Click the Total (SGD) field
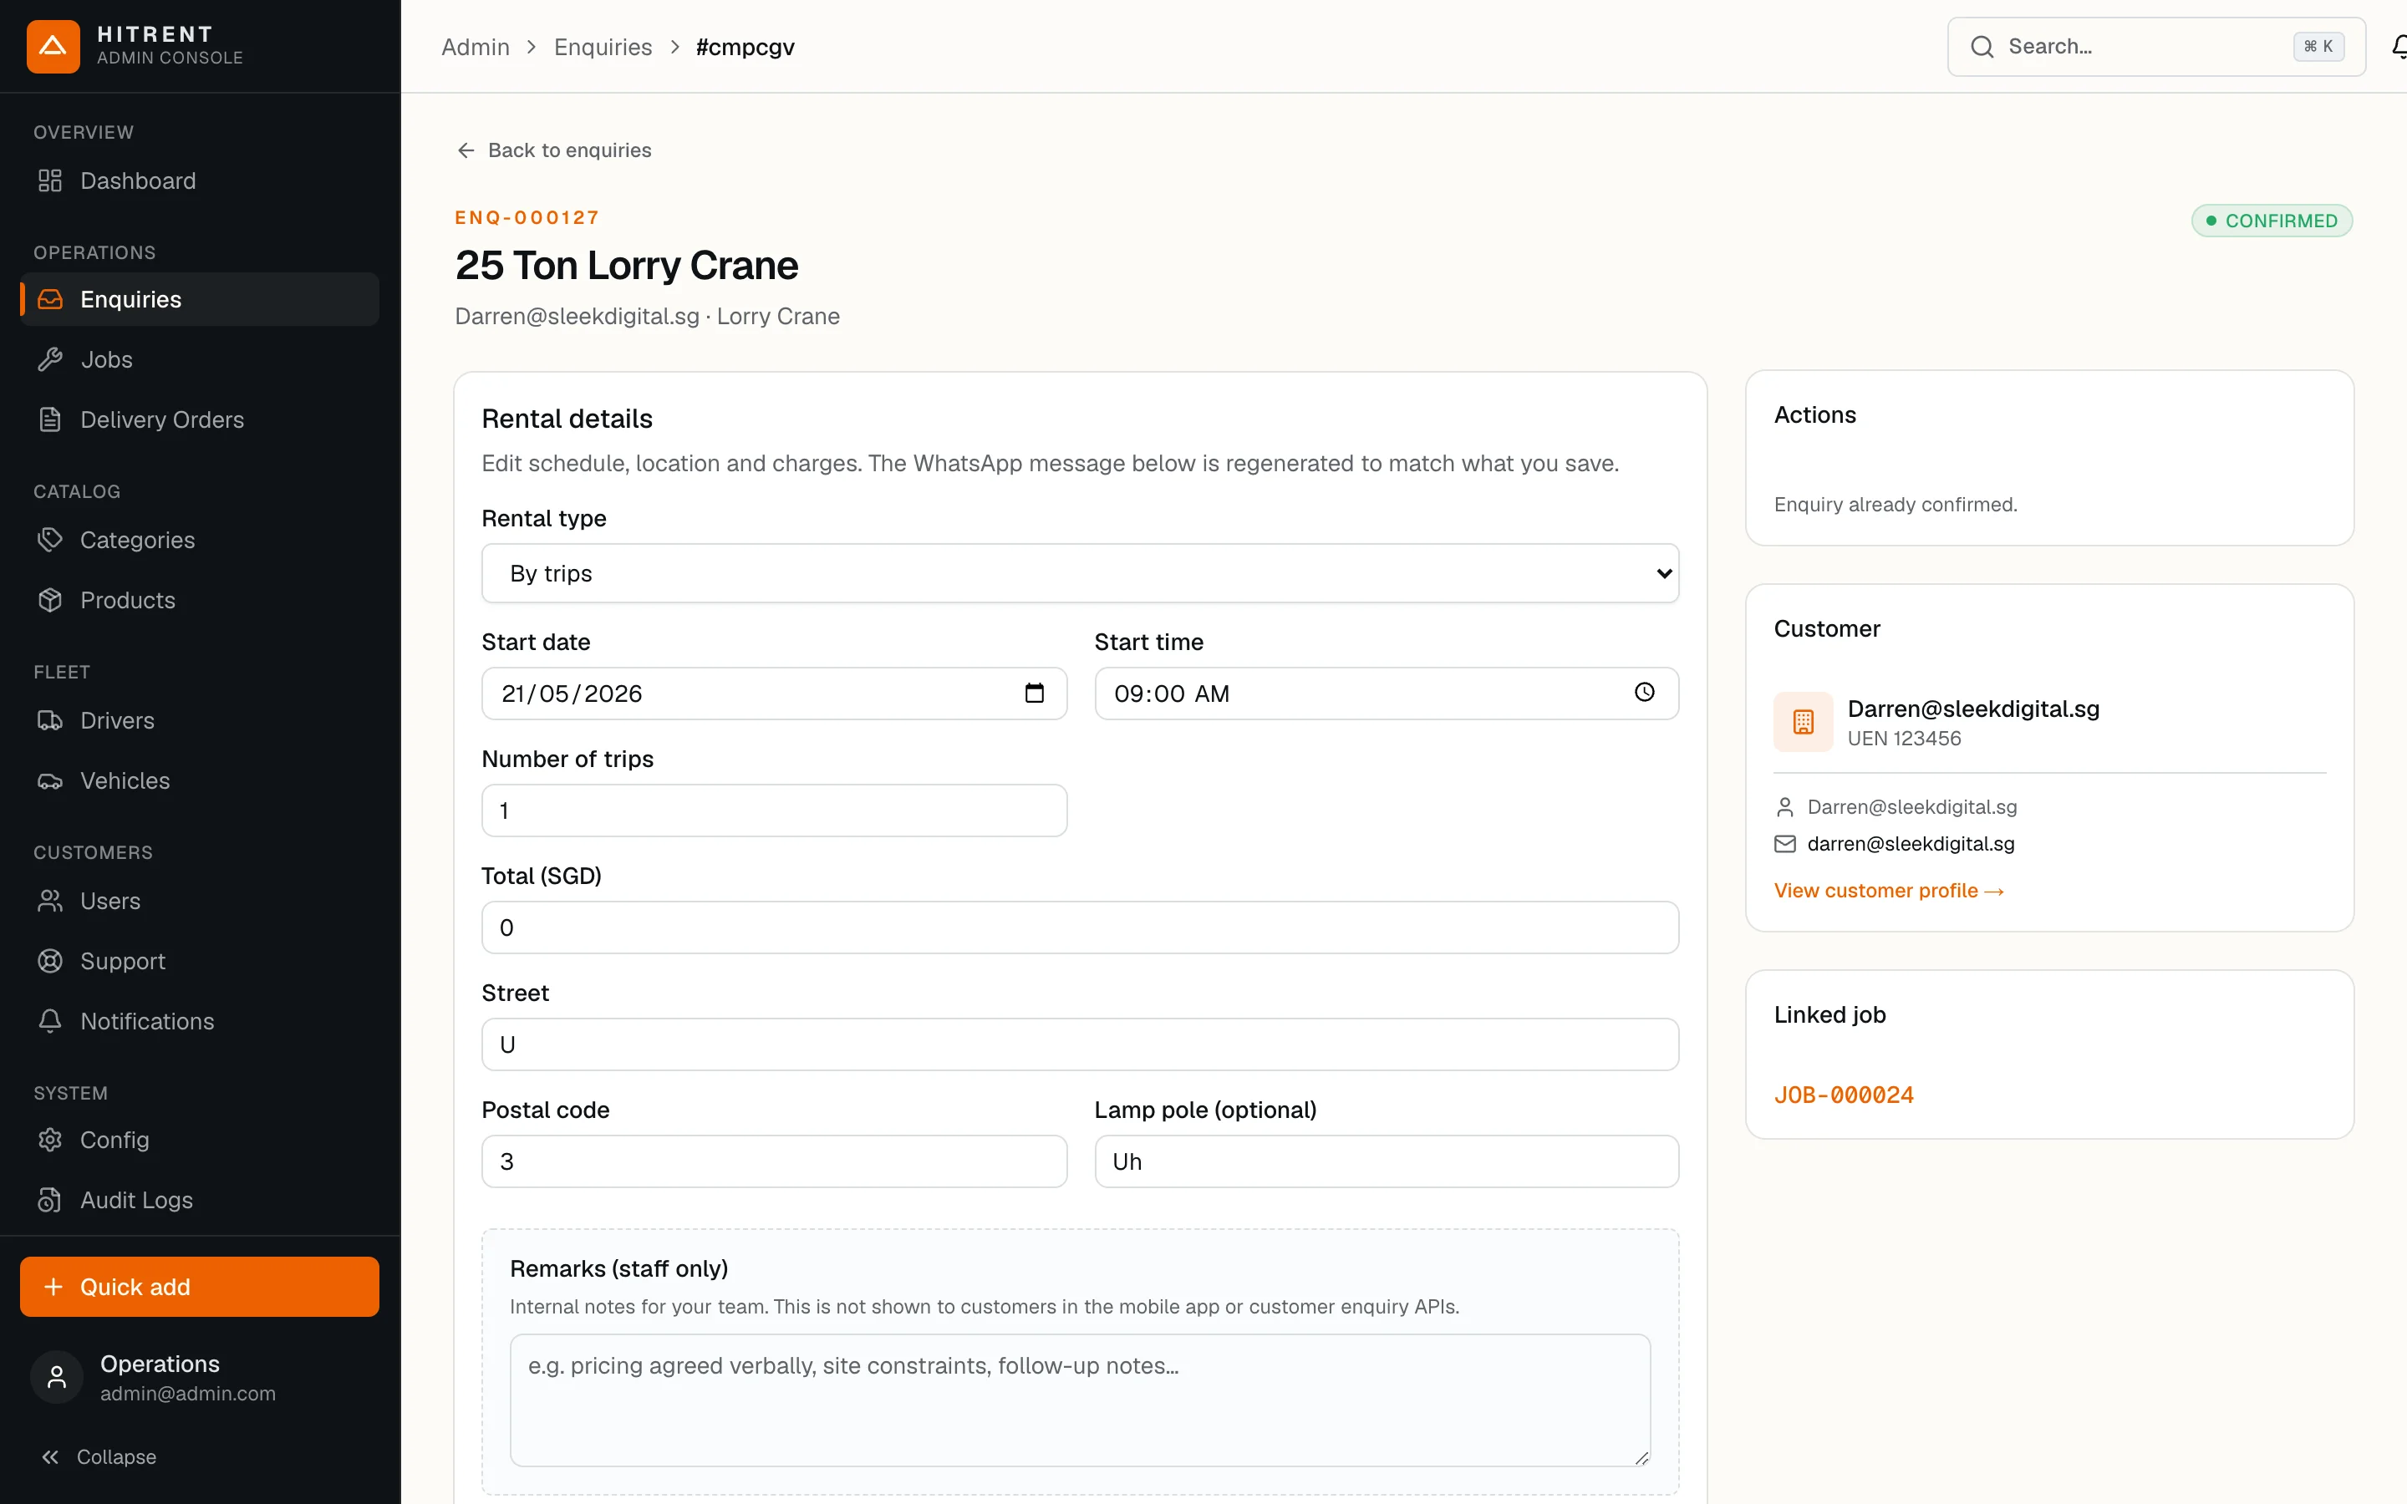 tap(1080, 927)
